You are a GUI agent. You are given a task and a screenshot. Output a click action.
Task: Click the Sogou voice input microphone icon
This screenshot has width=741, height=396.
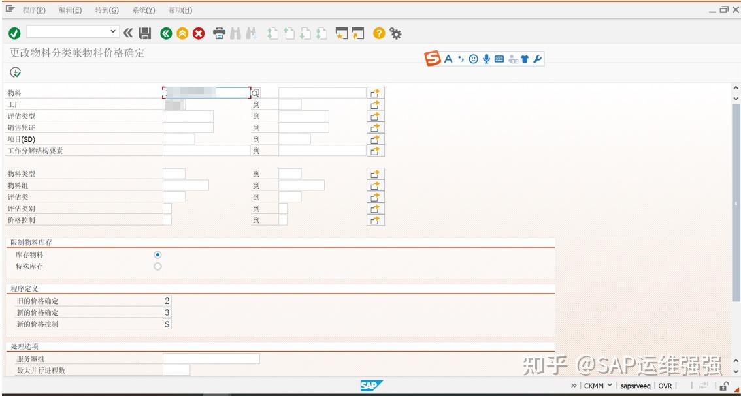pyautogui.click(x=487, y=58)
